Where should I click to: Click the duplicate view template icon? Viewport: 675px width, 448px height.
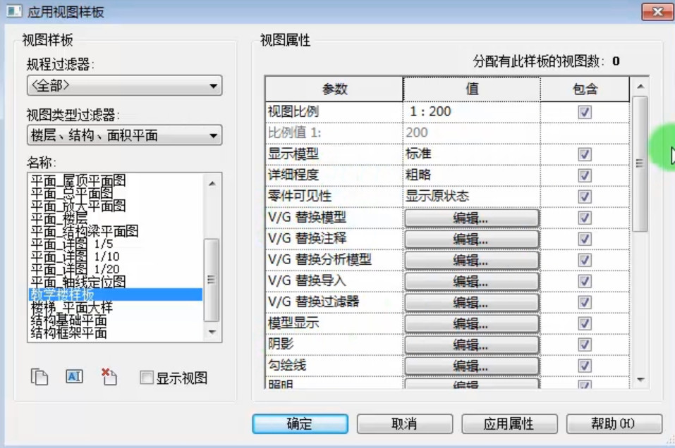pos(39,377)
